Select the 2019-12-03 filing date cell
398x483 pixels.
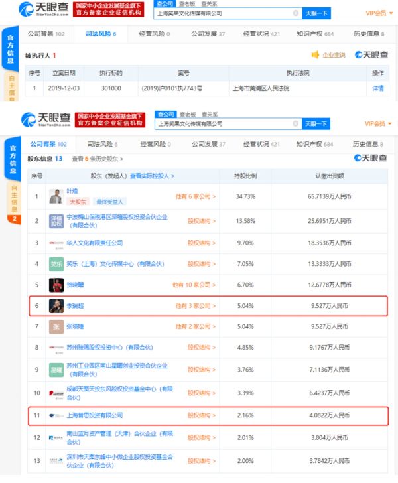pyautogui.click(x=64, y=88)
